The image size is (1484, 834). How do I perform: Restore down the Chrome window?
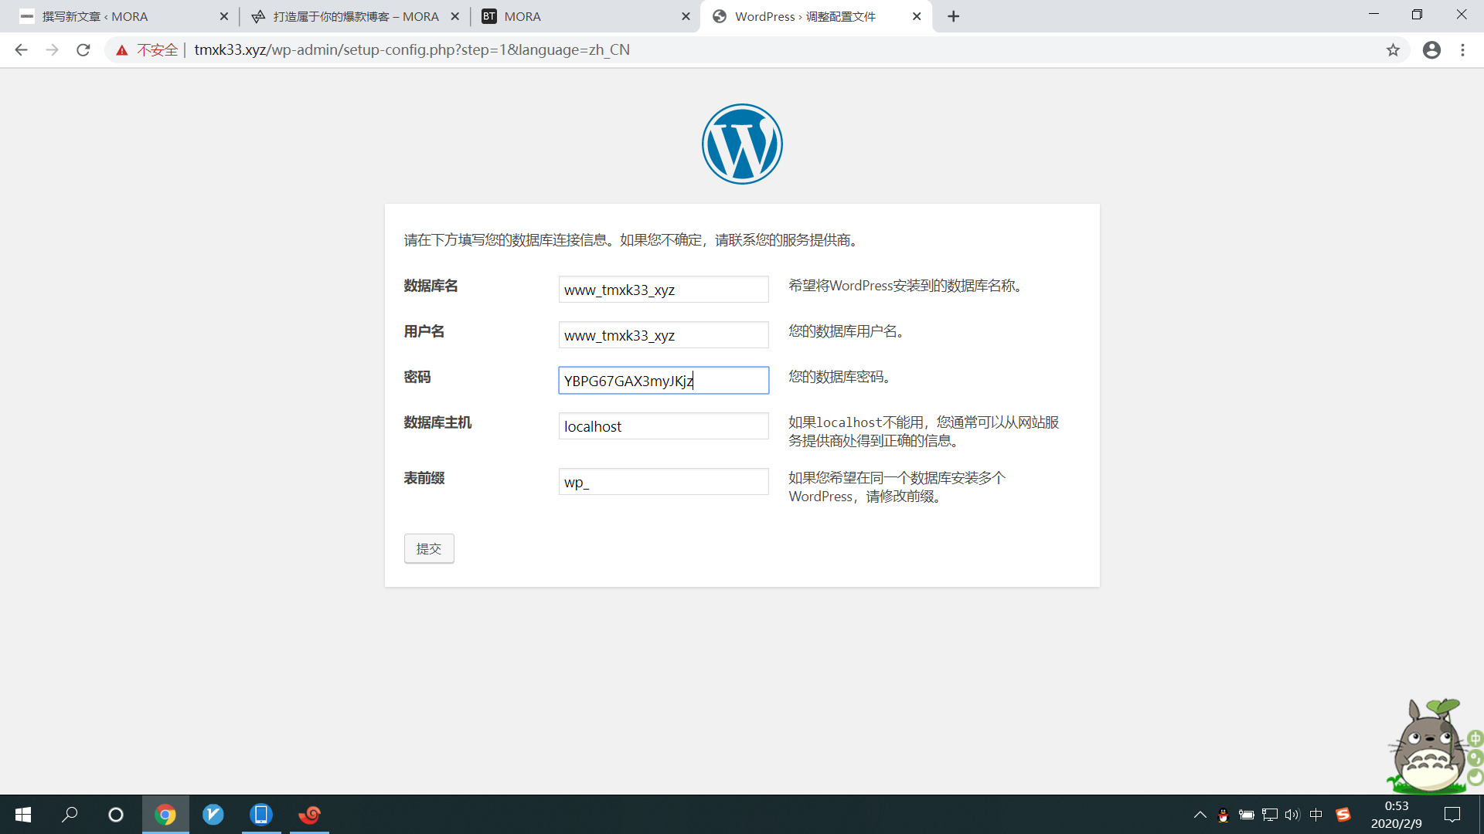(1417, 15)
